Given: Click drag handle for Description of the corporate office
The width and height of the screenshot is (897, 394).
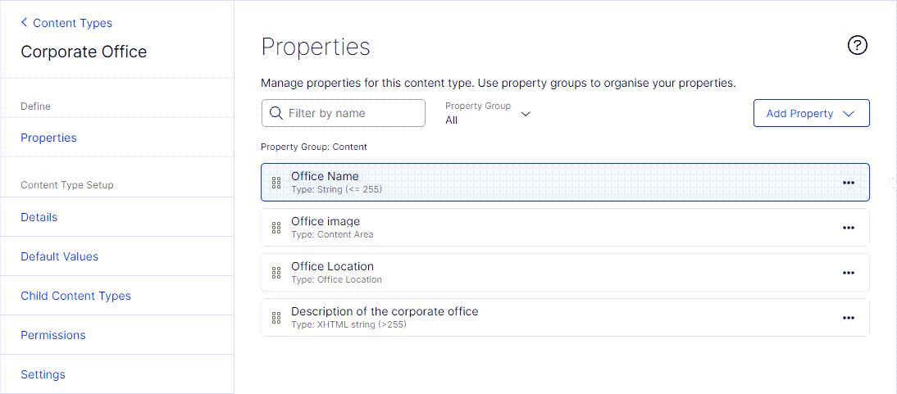Looking at the screenshot, I should tap(276, 318).
